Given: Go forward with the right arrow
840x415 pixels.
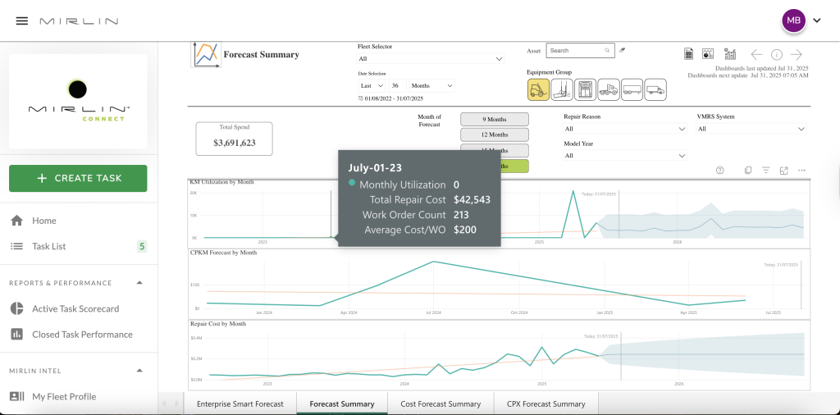Looking at the screenshot, I should click(797, 55).
